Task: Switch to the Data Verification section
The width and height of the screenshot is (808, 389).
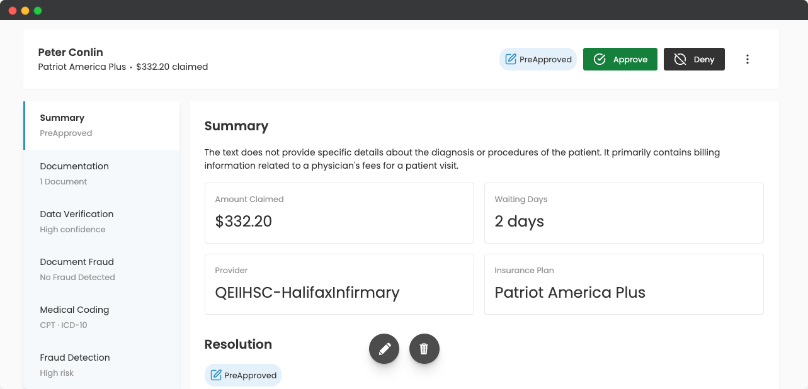Action: pyautogui.click(x=101, y=221)
